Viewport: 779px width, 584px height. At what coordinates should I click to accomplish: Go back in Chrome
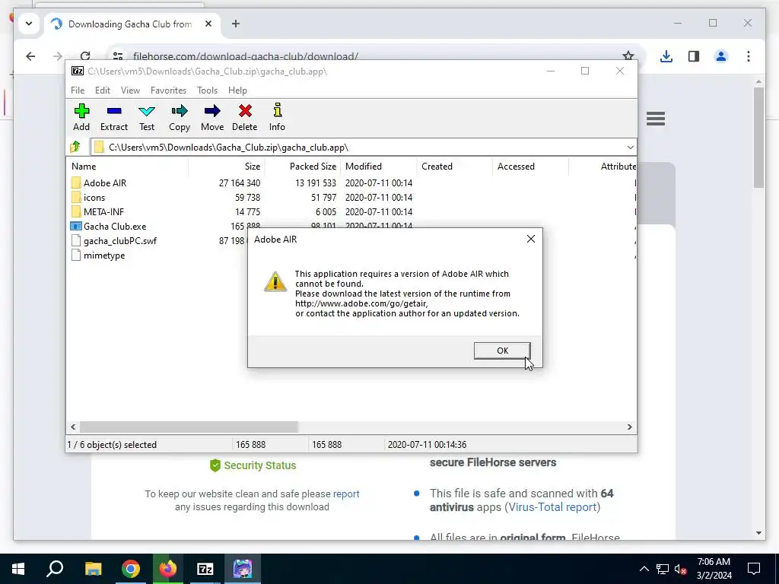tap(30, 56)
